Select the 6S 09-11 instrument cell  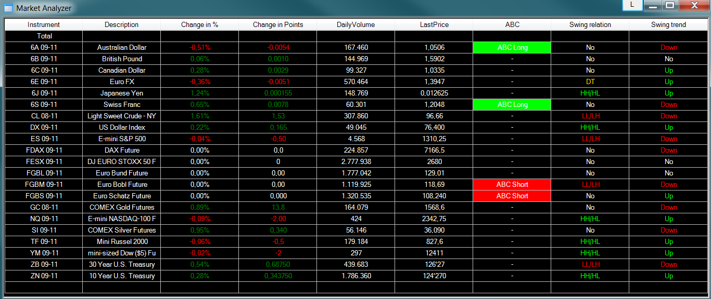click(44, 104)
